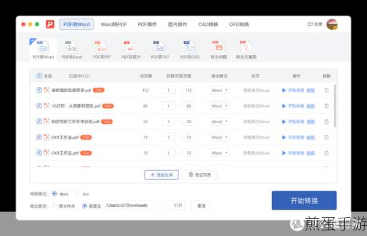367x236 pixels.
Task: Switch to the OFD转换 tab
Action: [239, 24]
